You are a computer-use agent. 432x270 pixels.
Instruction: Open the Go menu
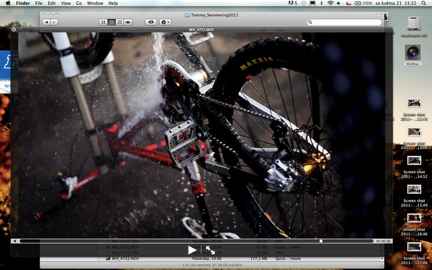[x=79, y=4]
